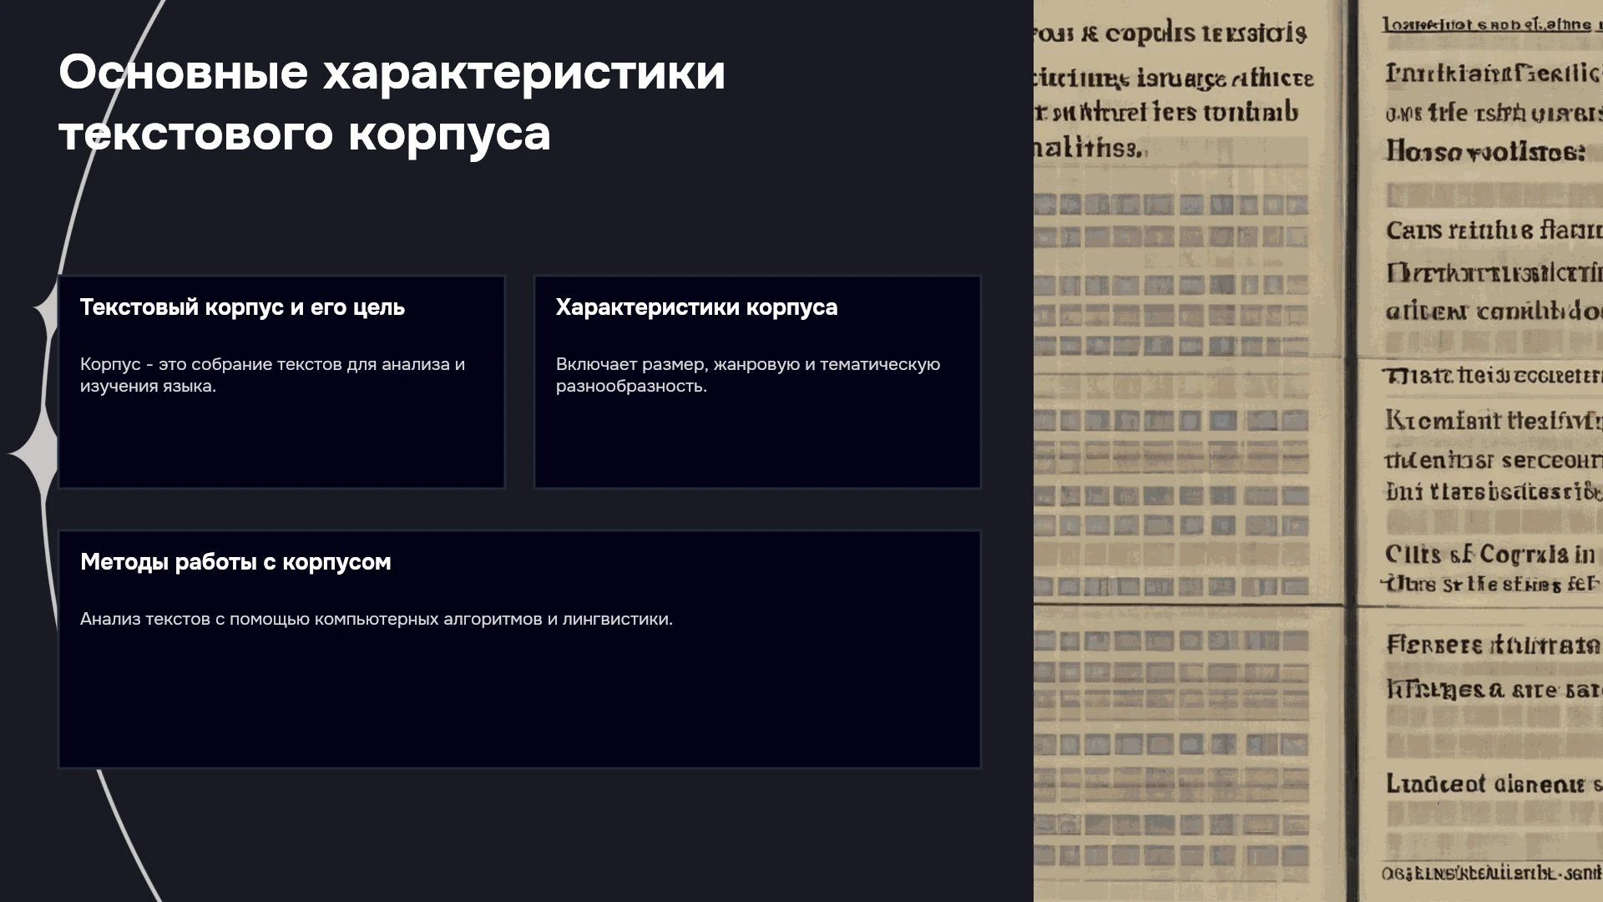Select the text "Анализ текстов с помощью" line
The height and width of the screenshot is (902, 1603).
click(x=377, y=619)
